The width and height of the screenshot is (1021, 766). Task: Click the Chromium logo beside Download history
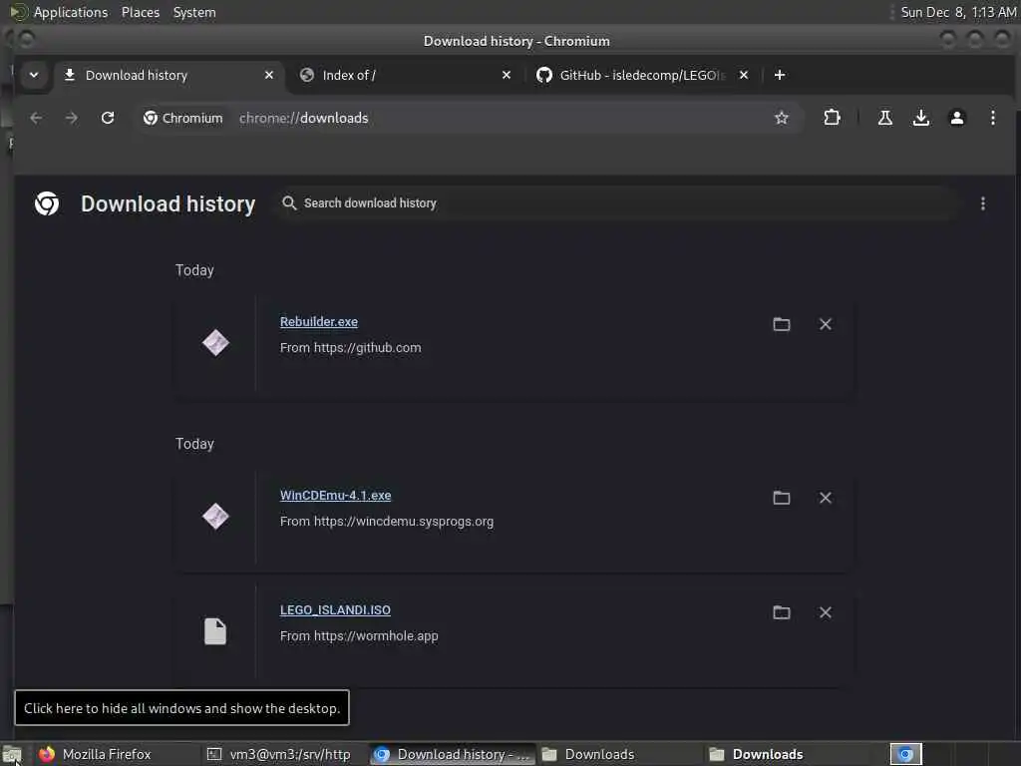coord(47,203)
